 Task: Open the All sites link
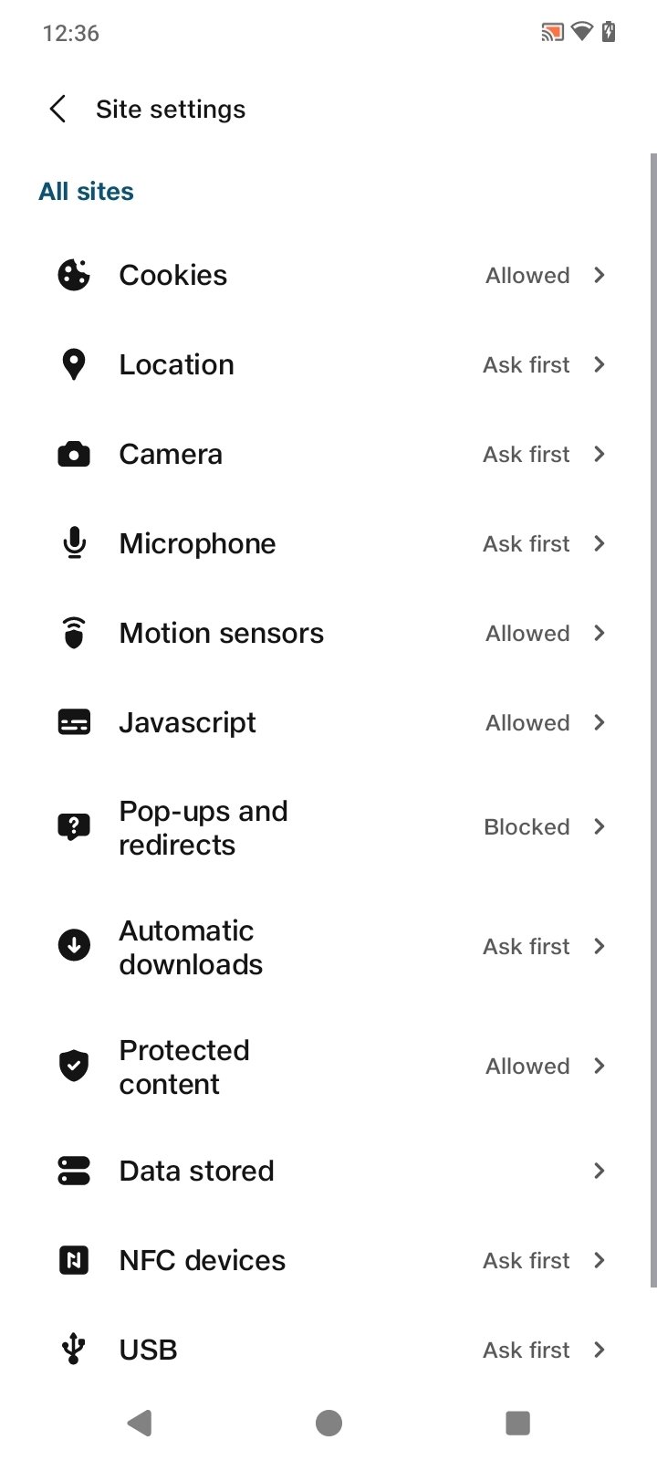click(x=86, y=192)
